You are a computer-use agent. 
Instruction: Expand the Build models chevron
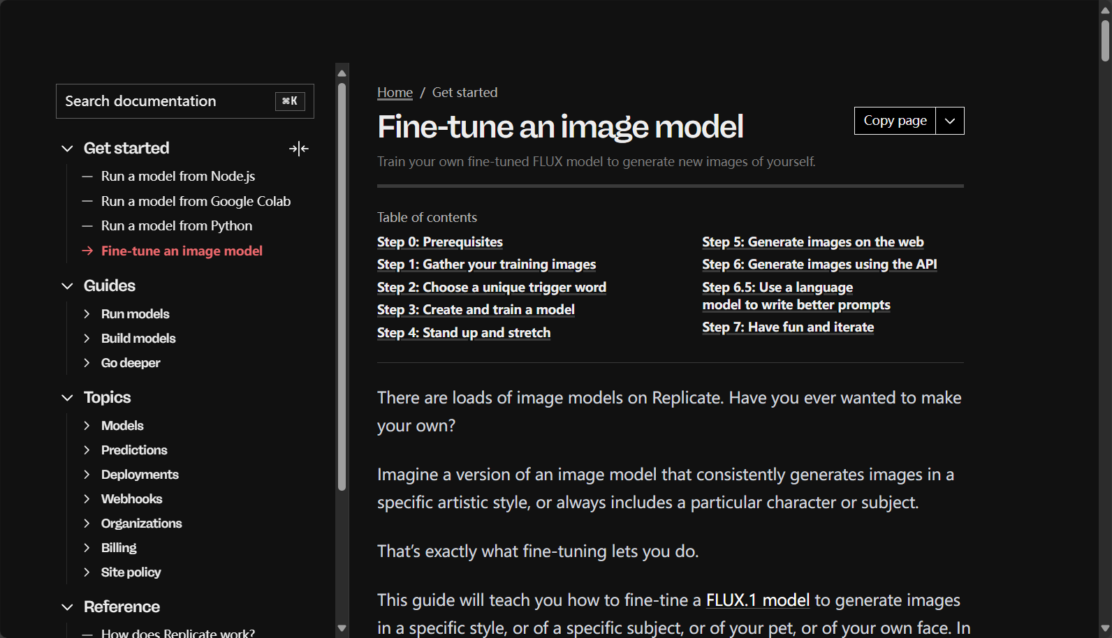click(x=87, y=339)
